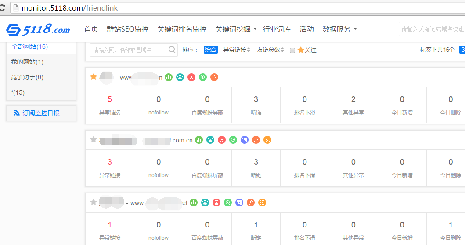The width and height of the screenshot is (465, 245).
Task: Select the 竞争对手(0) sidebar tab
Action: [42, 77]
